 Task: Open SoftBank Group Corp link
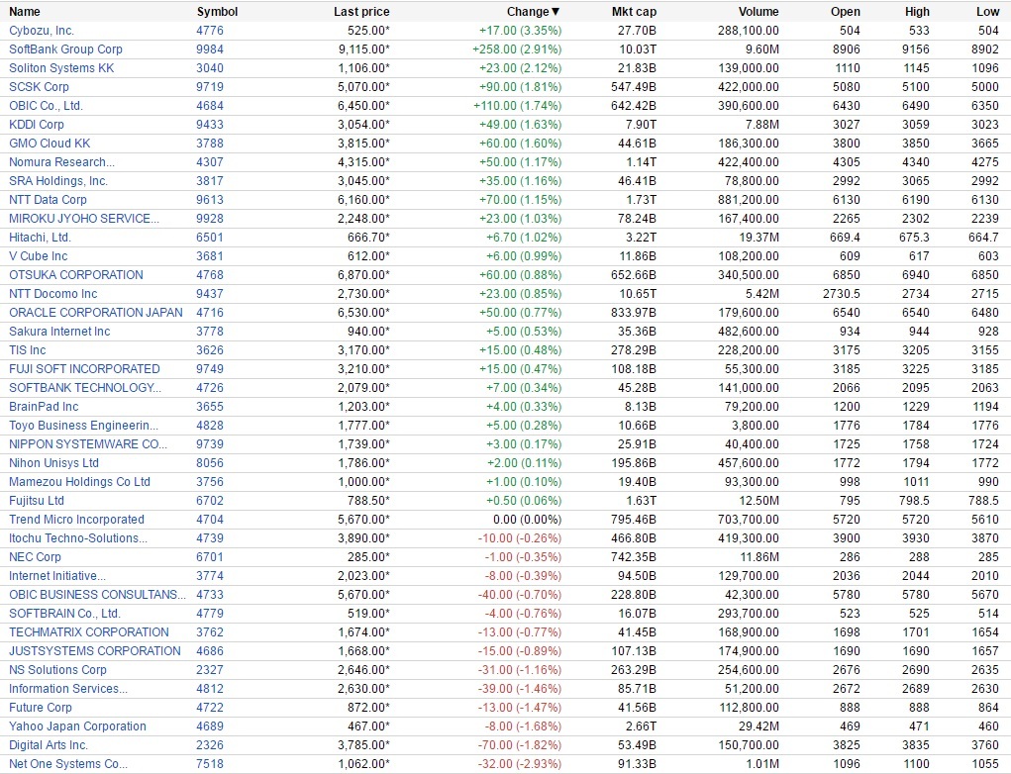click(65, 48)
